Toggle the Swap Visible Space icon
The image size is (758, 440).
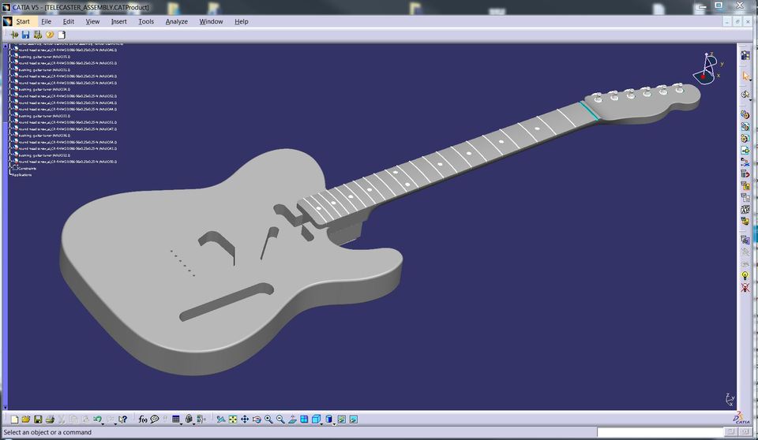(354, 419)
